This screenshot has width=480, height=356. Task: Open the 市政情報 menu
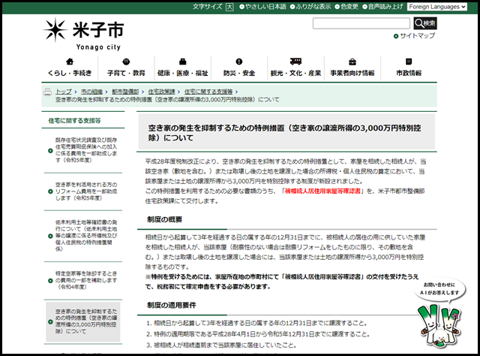tap(409, 73)
